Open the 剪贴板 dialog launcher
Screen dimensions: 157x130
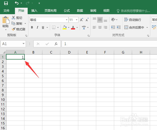(26, 36)
